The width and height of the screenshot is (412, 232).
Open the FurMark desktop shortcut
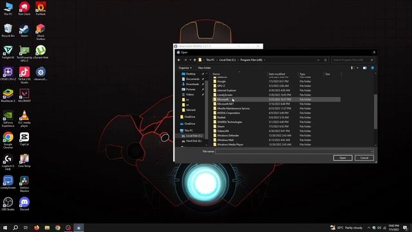(41, 8)
